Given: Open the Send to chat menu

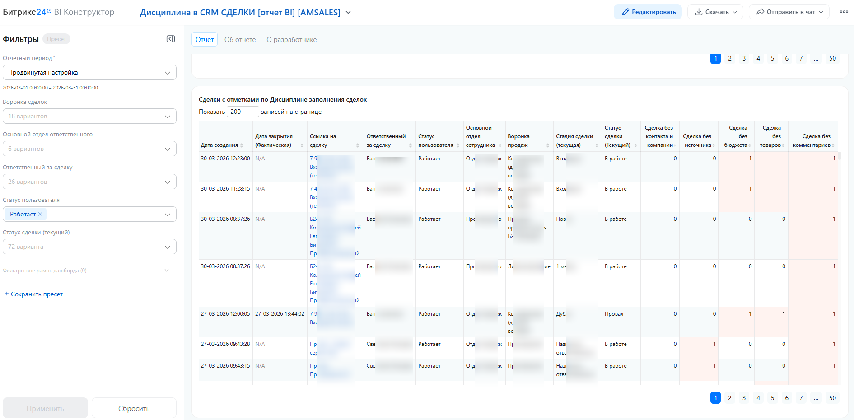Looking at the screenshot, I should click(789, 12).
